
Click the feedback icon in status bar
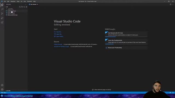170,93
